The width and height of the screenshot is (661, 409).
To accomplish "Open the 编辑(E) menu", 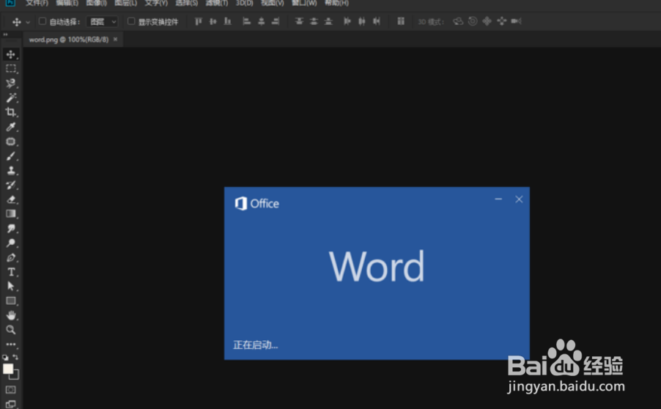I will (x=67, y=3).
